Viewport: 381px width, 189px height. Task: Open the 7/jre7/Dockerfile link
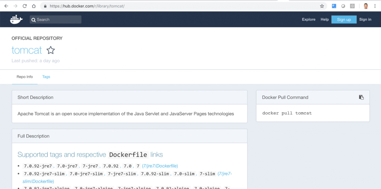(160, 166)
